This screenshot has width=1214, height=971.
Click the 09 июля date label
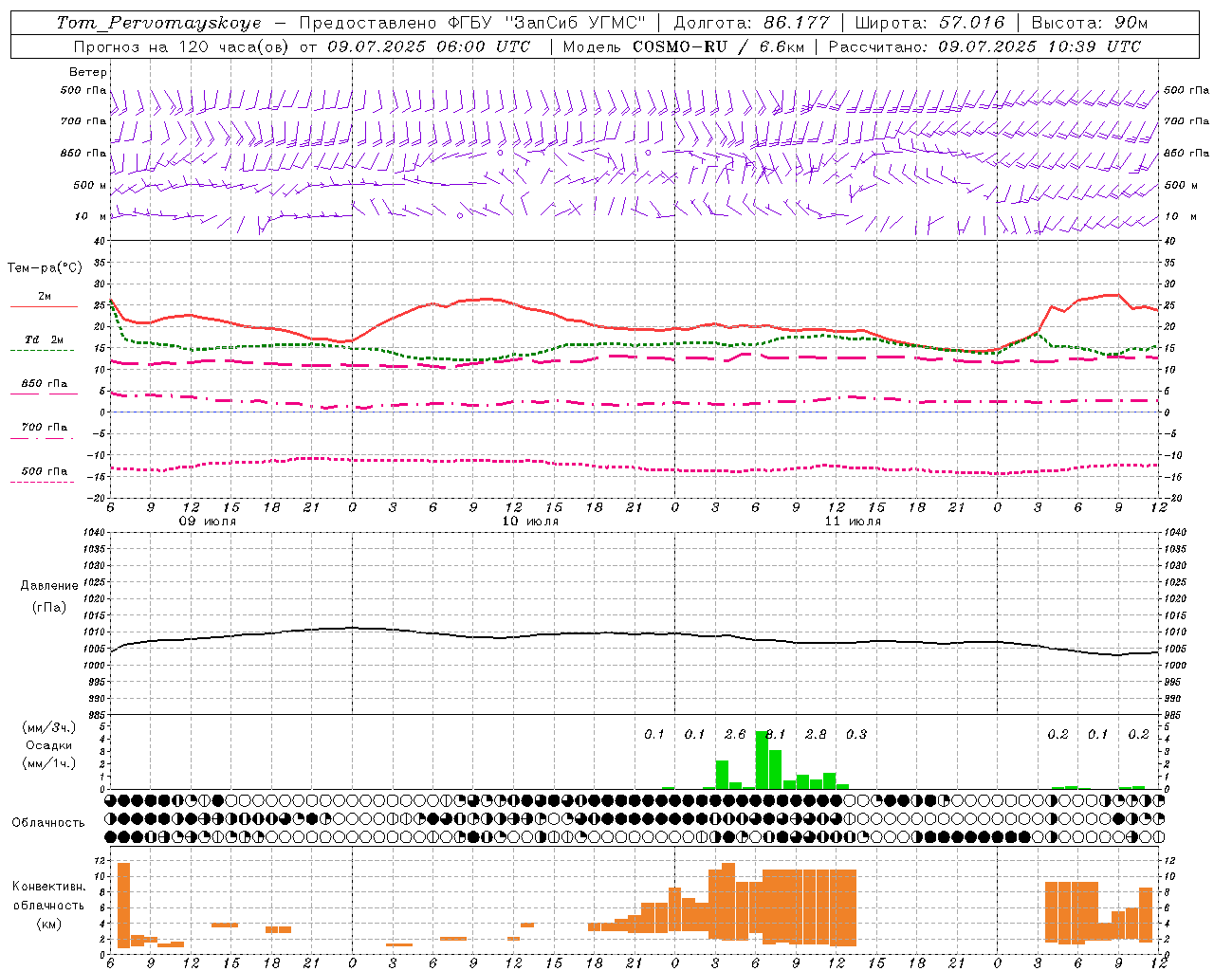(x=208, y=522)
